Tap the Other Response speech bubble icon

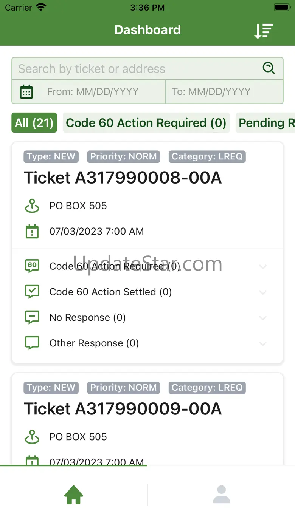click(x=32, y=343)
